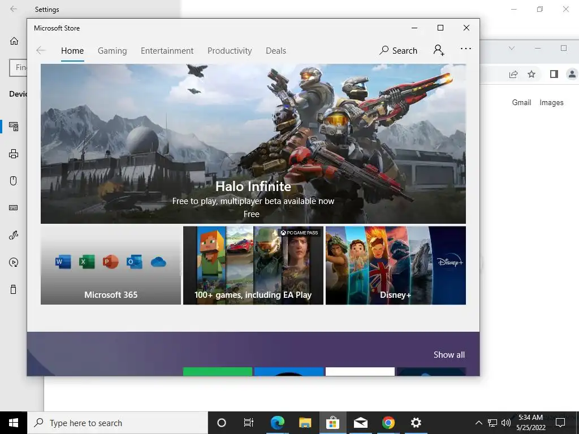This screenshot has height=434, width=579.
Task: Go to the Deals tab
Action: pyautogui.click(x=276, y=50)
